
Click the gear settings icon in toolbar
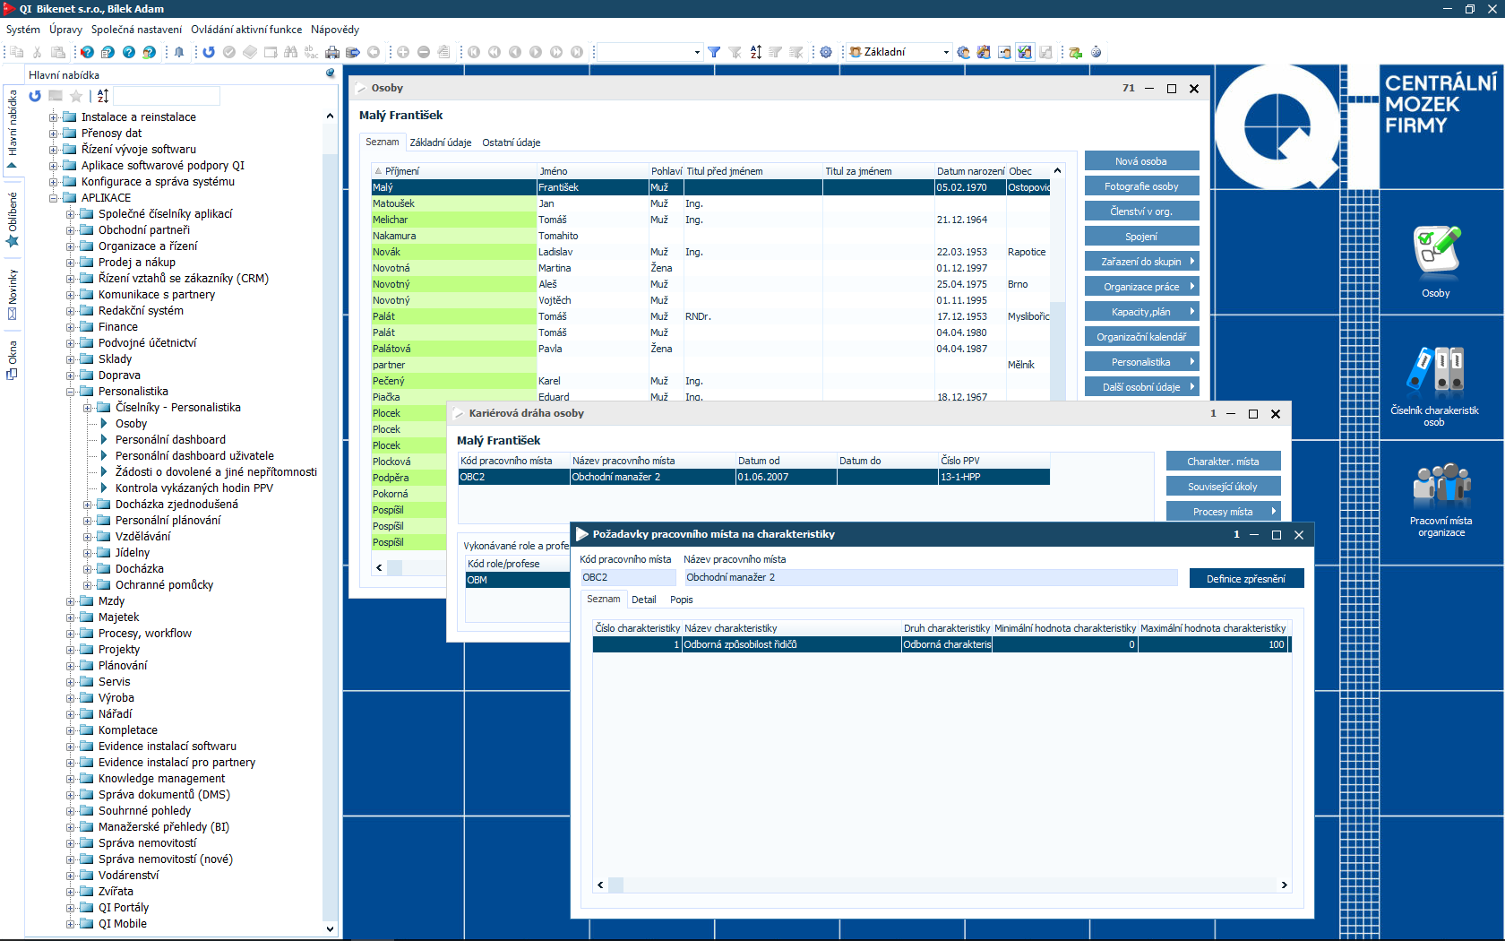click(826, 52)
